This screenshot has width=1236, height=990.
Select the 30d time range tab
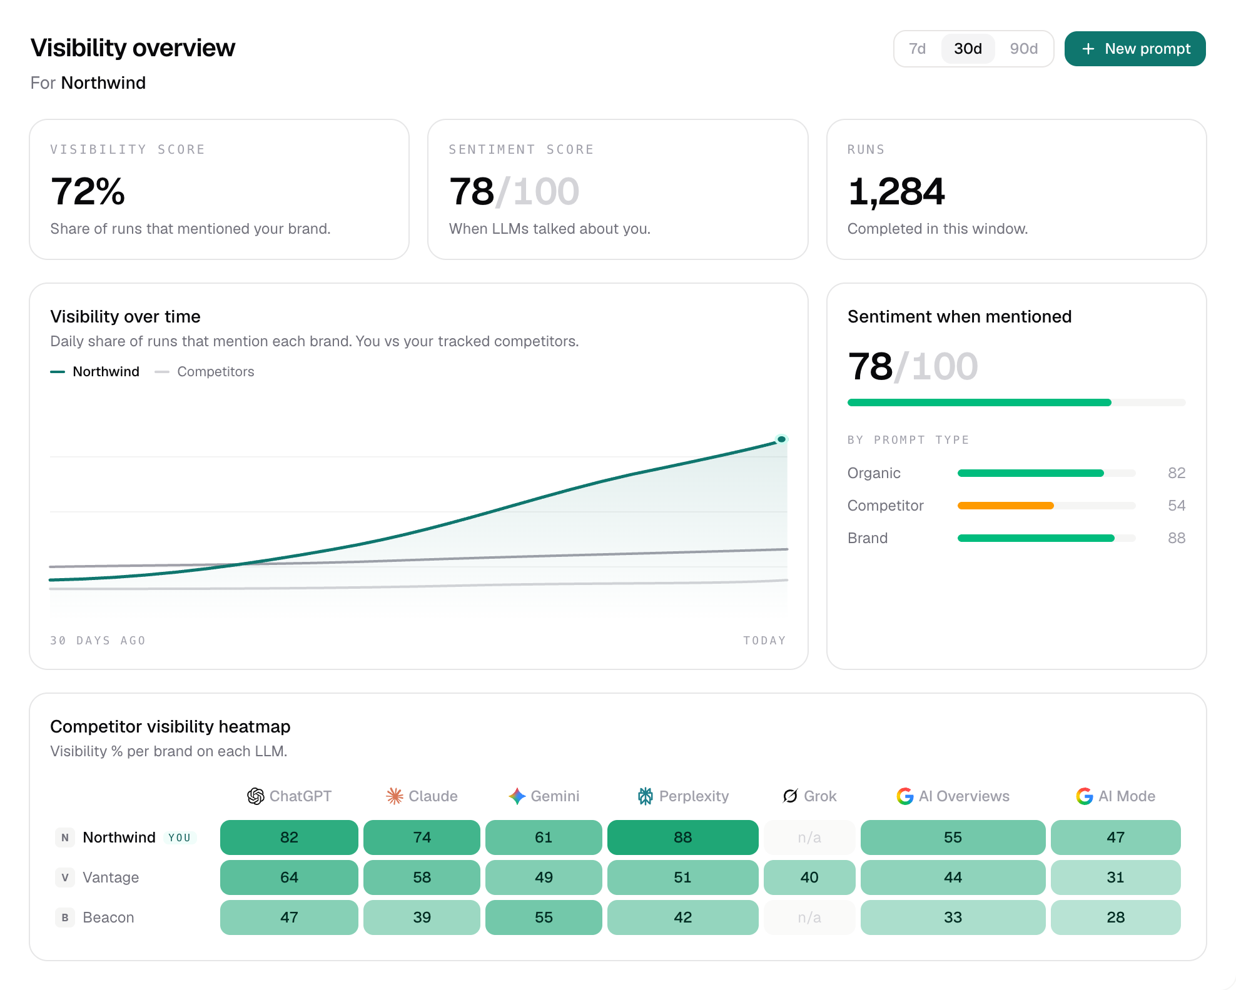968,49
